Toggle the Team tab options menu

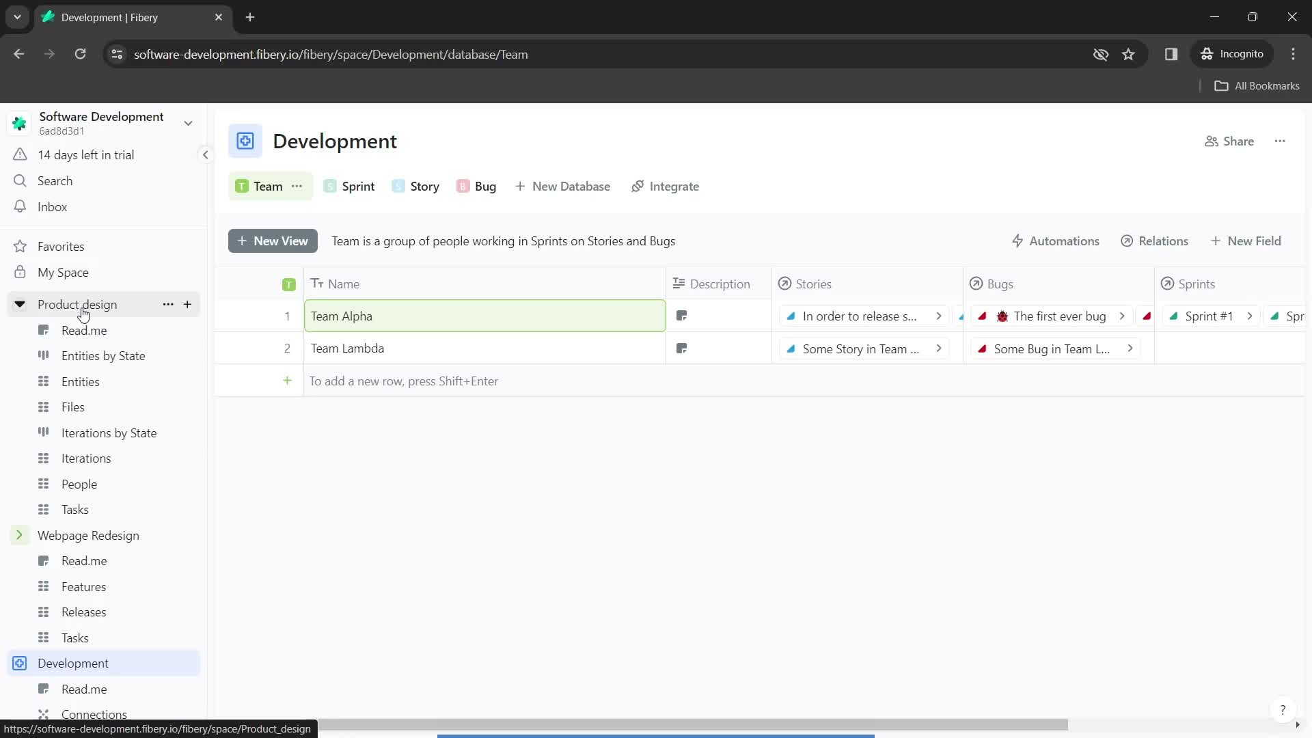coord(297,186)
